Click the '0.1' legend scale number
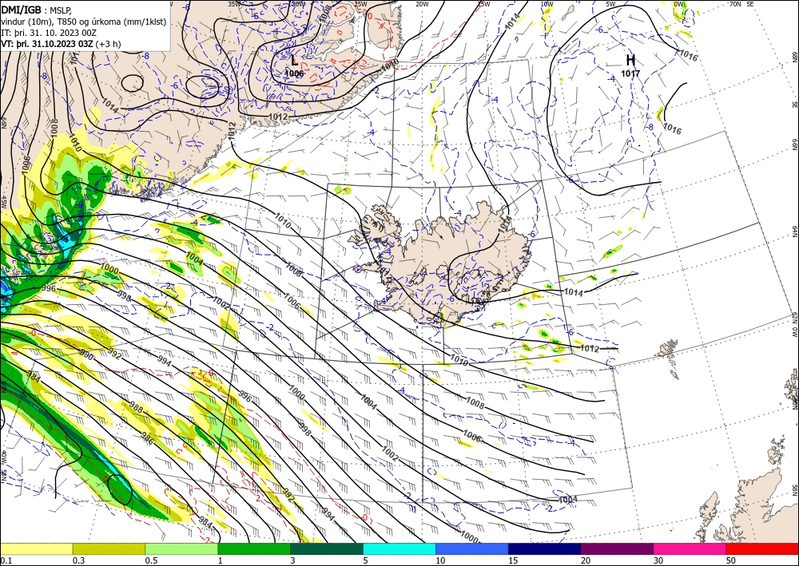The width and height of the screenshot is (799, 566). click(5, 560)
